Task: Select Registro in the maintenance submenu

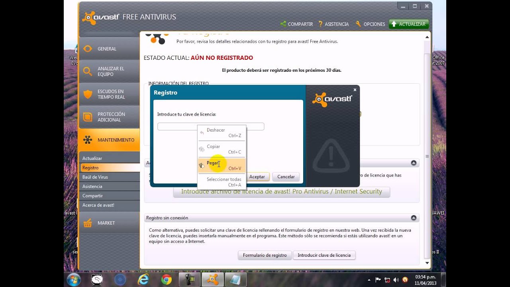Action: pyautogui.click(x=109, y=168)
